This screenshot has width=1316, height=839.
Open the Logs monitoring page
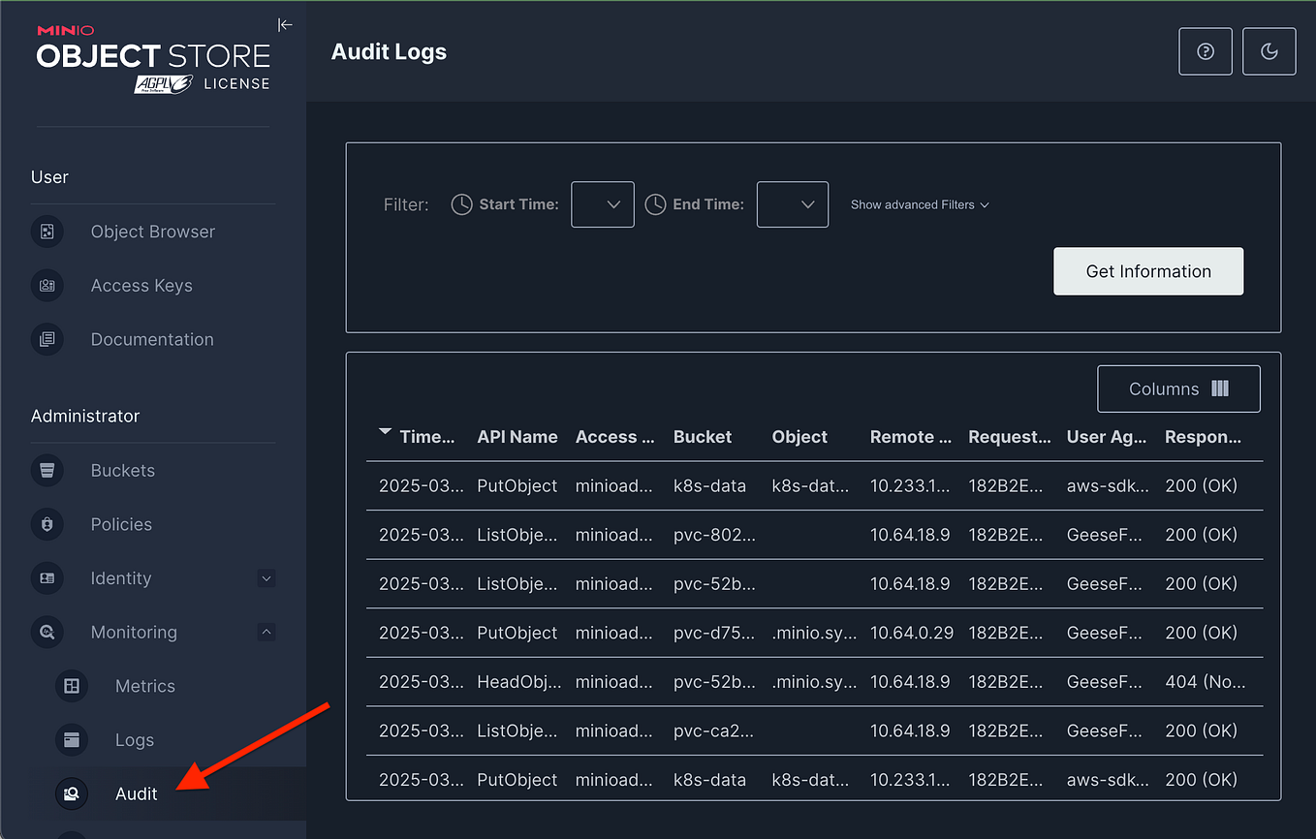(x=135, y=739)
